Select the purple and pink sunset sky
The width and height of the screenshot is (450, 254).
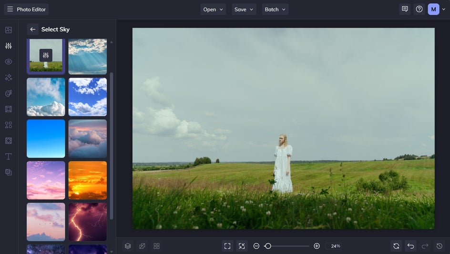(x=46, y=180)
